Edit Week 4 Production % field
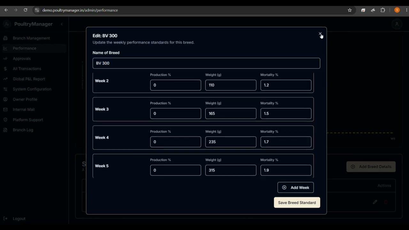This screenshot has height=230, width=409. coord(175,142)
